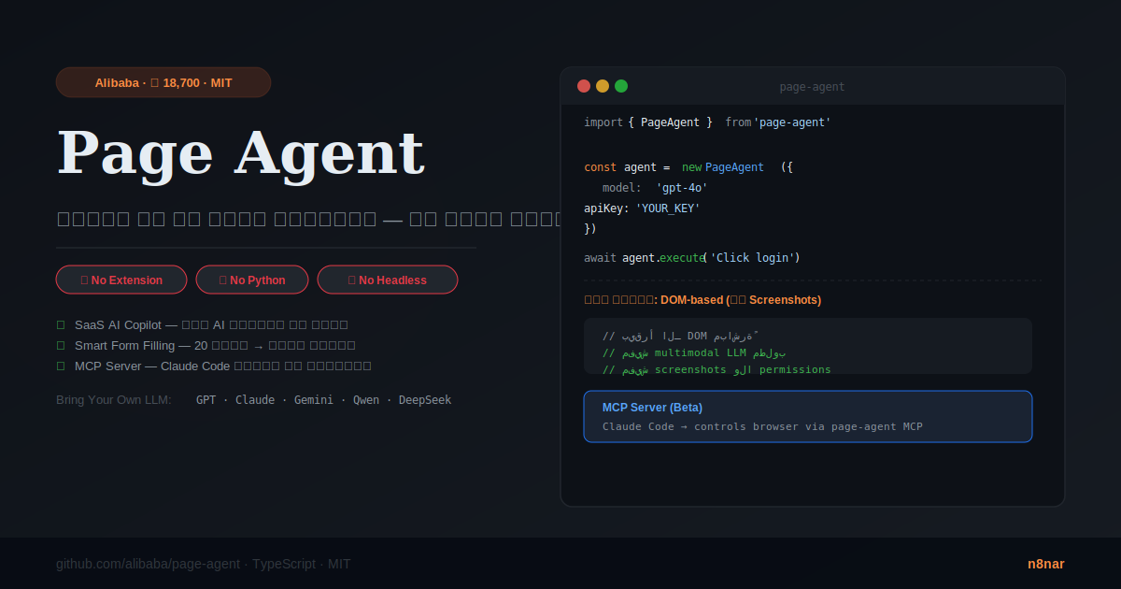Screen dimensions: 1121x589
Task: Click the No Python pill
Action: tap(252, 280)
